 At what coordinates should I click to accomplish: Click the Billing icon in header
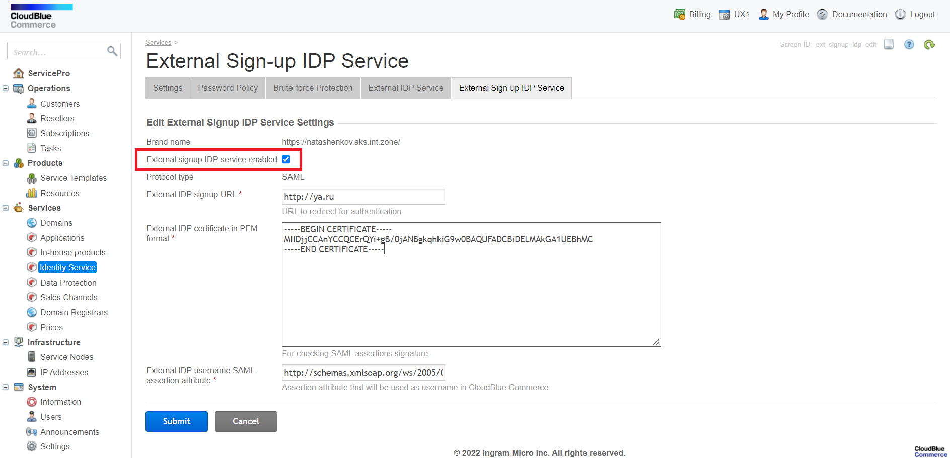coord(680,14)
